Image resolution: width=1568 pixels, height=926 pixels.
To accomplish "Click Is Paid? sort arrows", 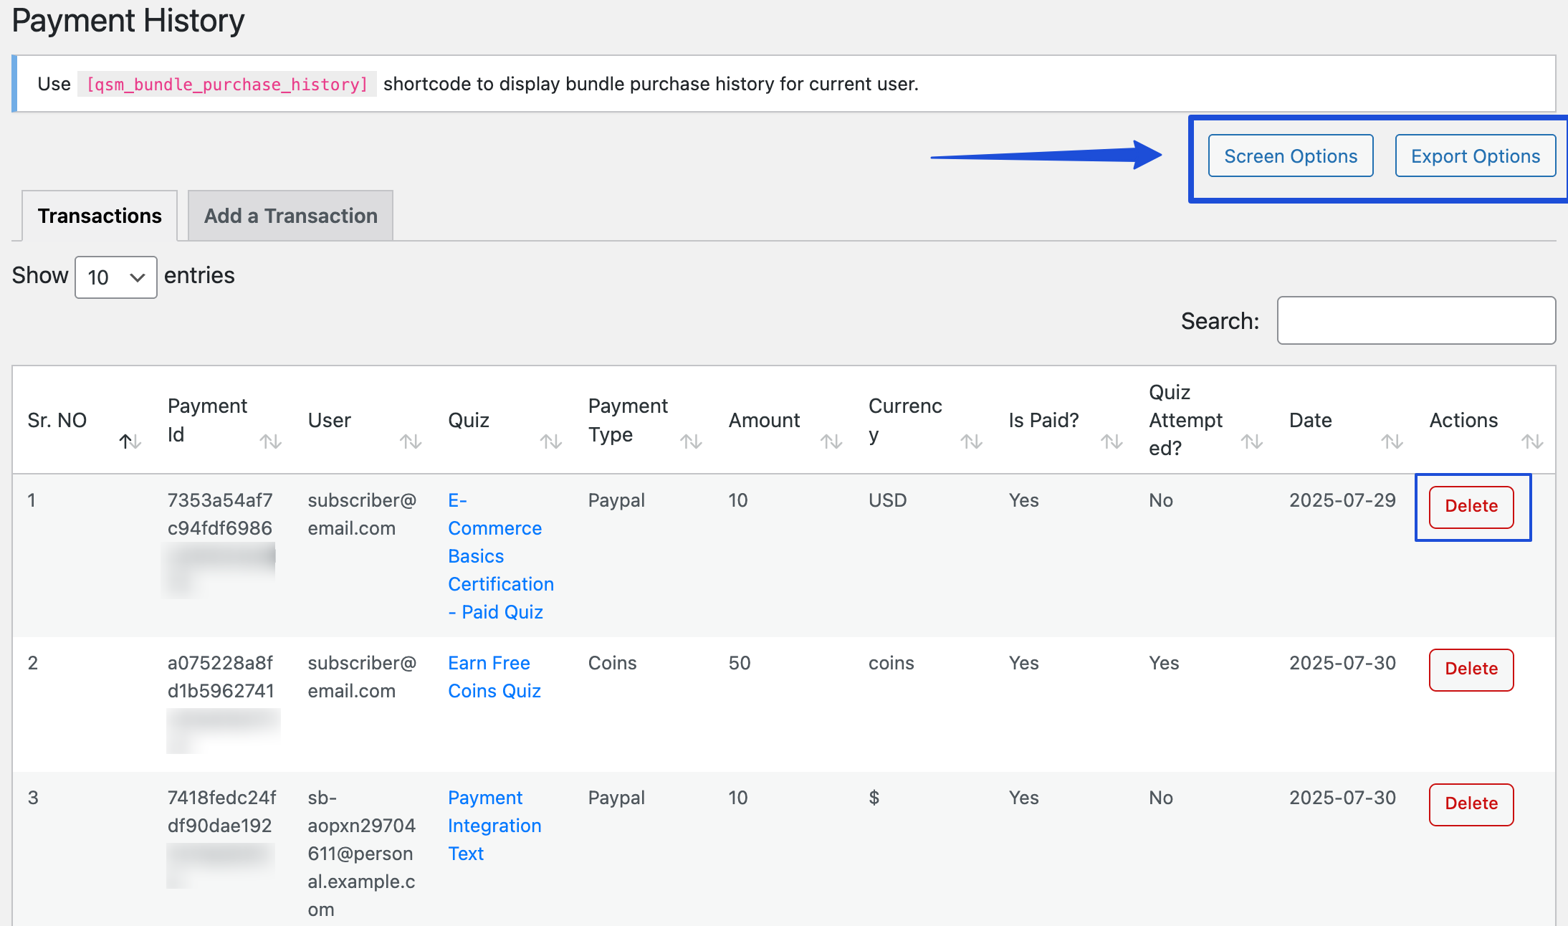I will pos(1112,441).
